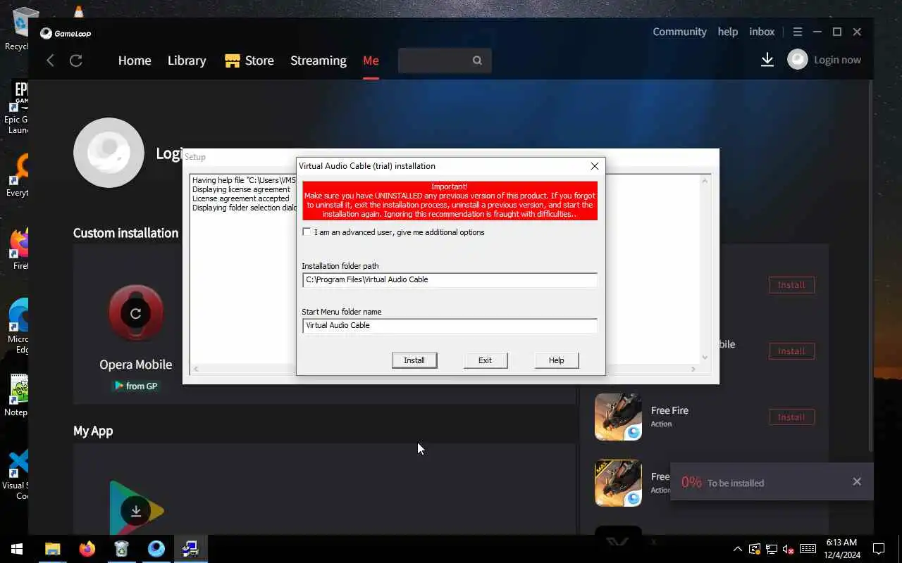Screen dimensions: 902x563
Task: Click the Setup log scroll-down arrow
Action: (704, 358)
